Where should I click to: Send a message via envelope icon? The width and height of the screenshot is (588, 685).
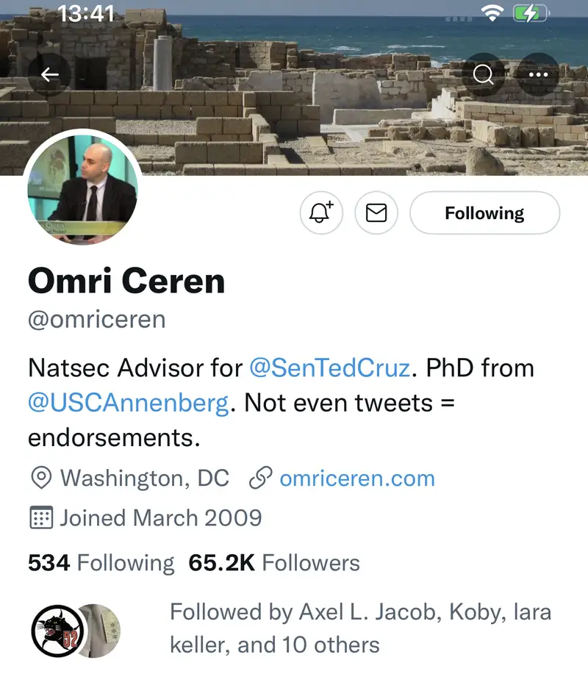click(x=376, y=213)
